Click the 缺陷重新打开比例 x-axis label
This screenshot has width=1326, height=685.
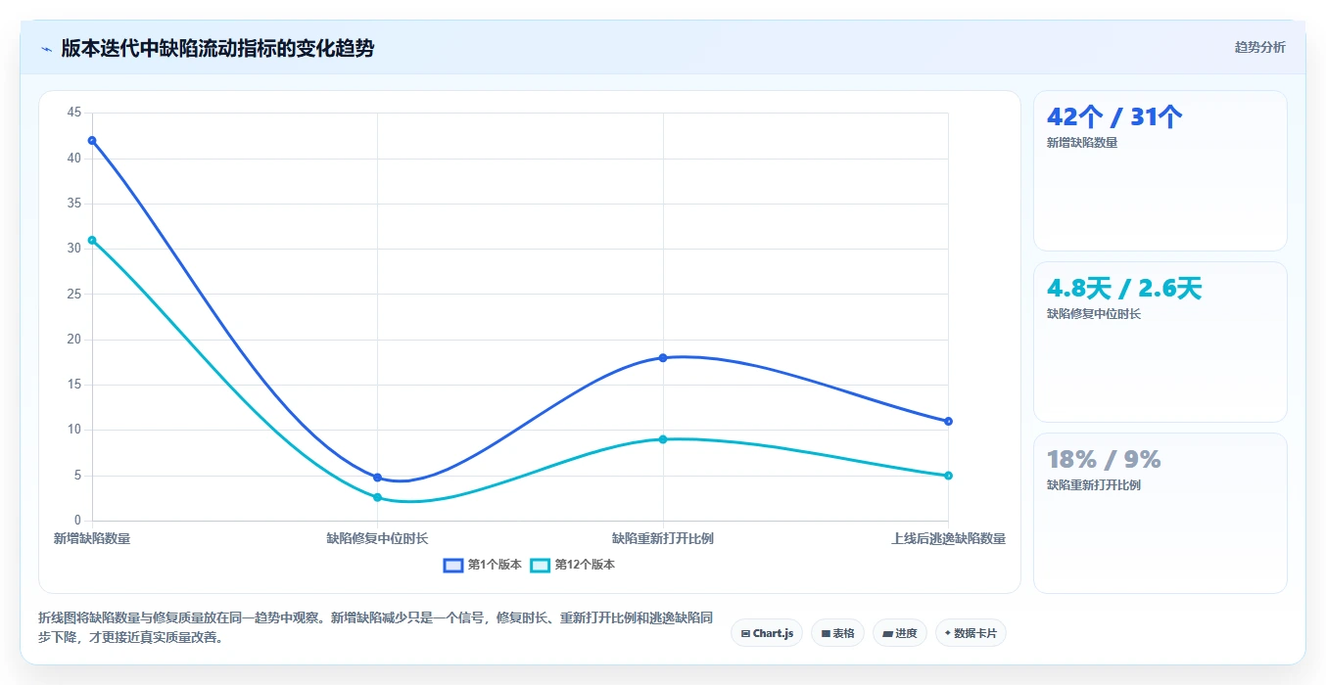(x=663, y=538)
